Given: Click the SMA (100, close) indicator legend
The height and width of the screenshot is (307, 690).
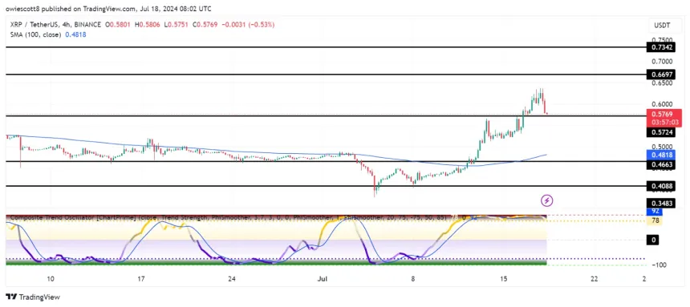Looking at the screenshot, I should pyautogui.click(x=34, y=34).
